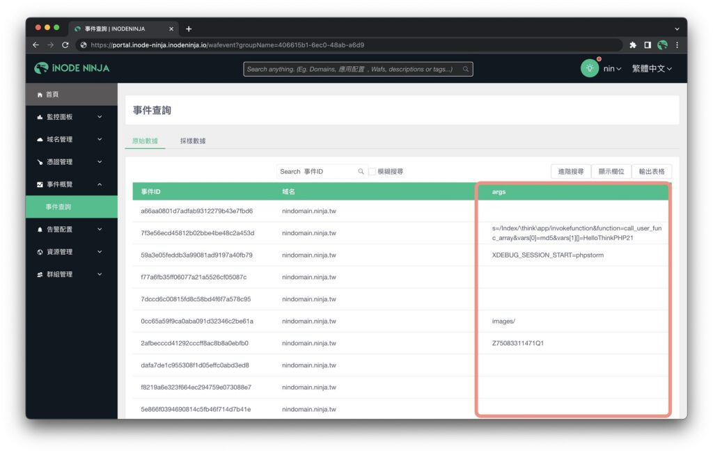The image size is (713, 453).
Task: Select 事件查詢 in the sidebar
Action: point(58,207)
